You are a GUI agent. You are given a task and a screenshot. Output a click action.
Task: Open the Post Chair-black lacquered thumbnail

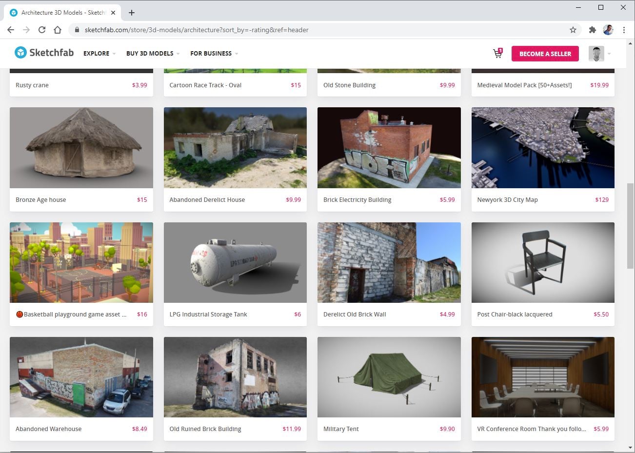click(x=543, y=262)
